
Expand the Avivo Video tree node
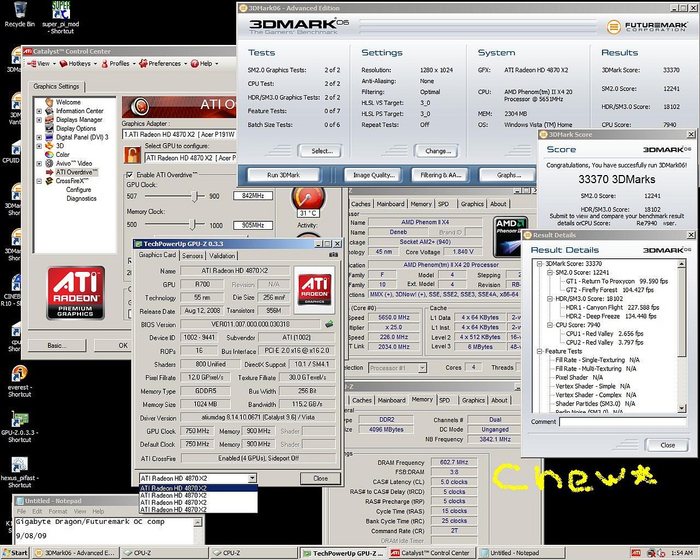click(39, 163)
